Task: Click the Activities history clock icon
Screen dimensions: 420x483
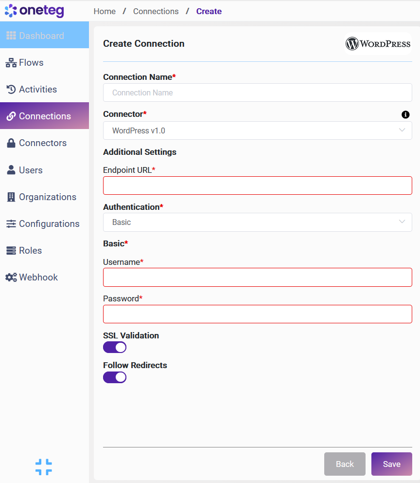Action: click(x=11, y=90)
